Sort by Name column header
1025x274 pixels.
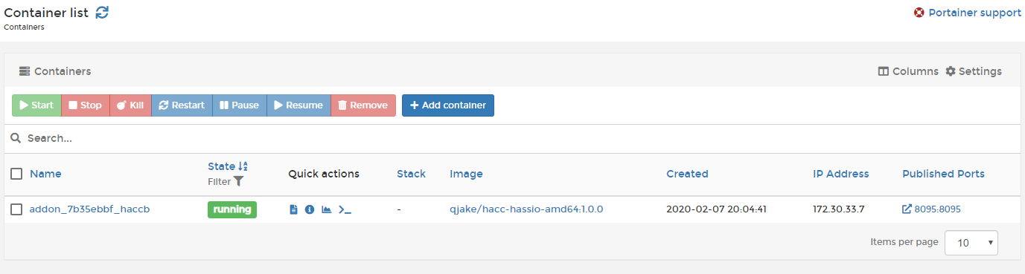click(x=45, y=174)
